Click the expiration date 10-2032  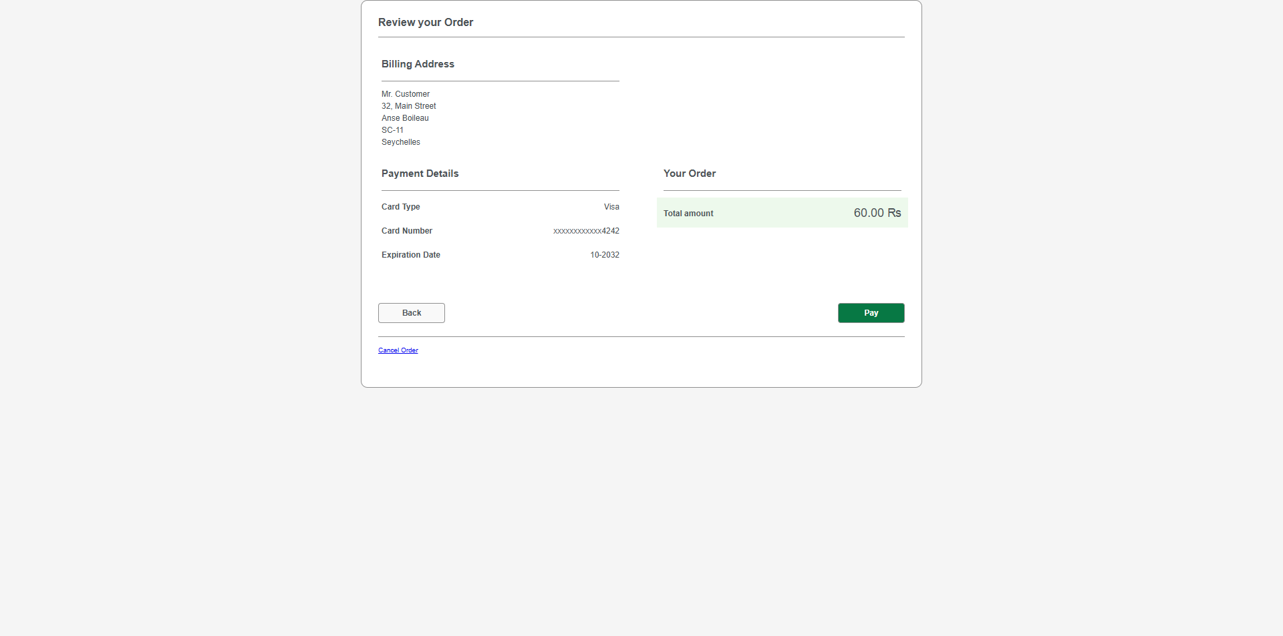pos(604,255)
